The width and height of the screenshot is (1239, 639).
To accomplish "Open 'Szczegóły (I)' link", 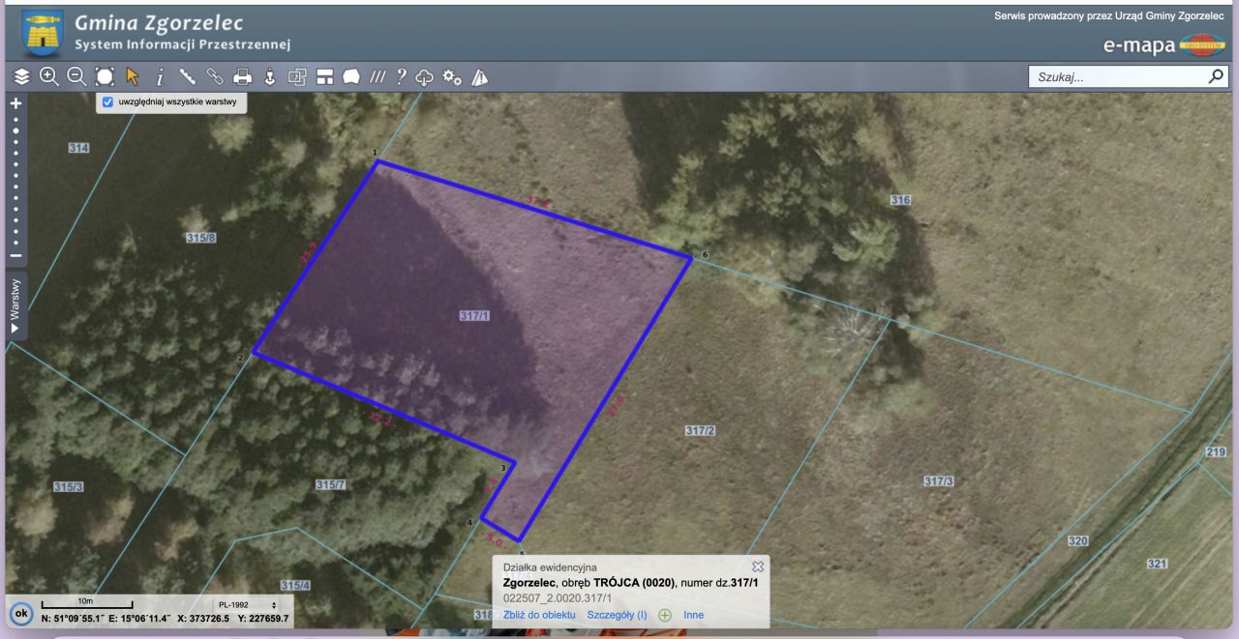I will 617,615.
